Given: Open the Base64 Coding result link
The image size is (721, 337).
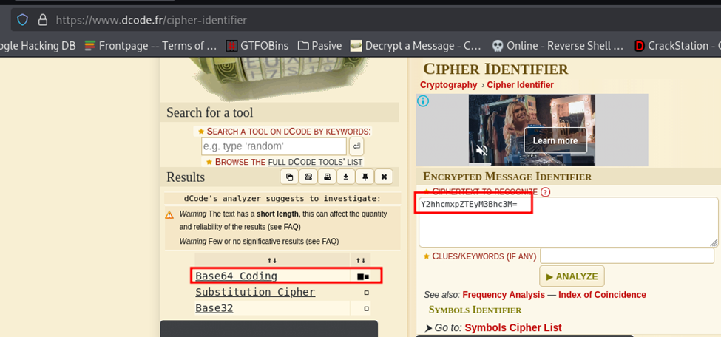Looking at the screenshot, I should [236, 276].
